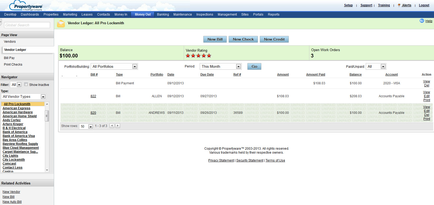
Task: Click the vendor list scroll up arrow
Action: point(47,104)
